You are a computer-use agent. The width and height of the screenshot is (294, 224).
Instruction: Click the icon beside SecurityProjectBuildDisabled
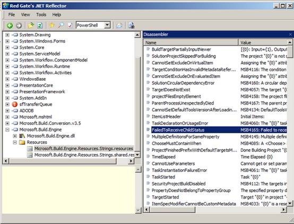tap(148, 183)
